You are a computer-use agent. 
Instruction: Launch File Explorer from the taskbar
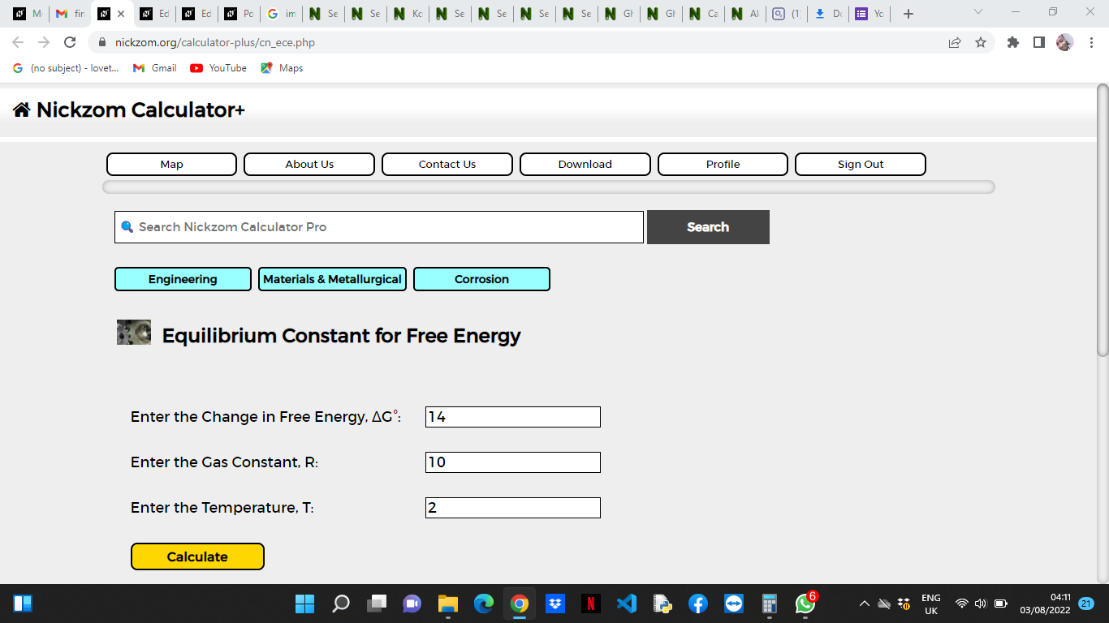click(x=448, y=604)
